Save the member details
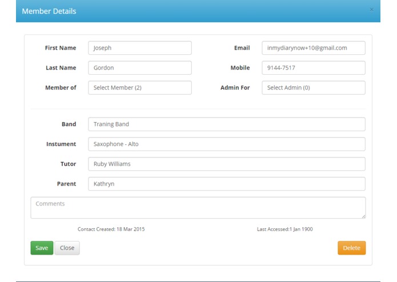The height and width of the screenshot is (282, 397). coord(42,248)
